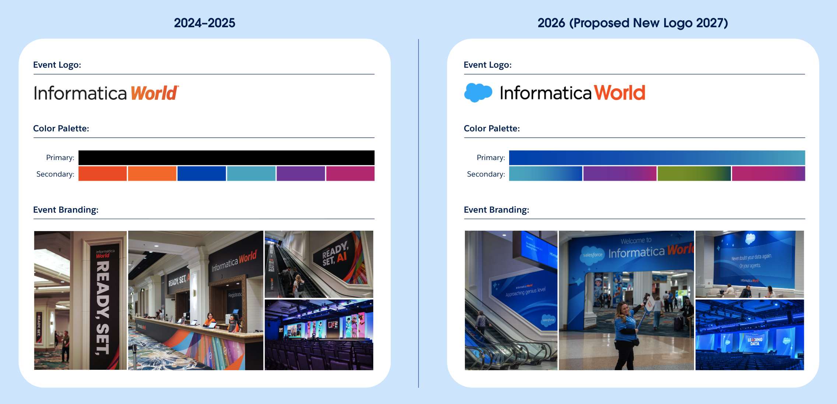837x404 pixels.
Task: Click Primary label in 2026 card
Action: click(x=491, y=157)
